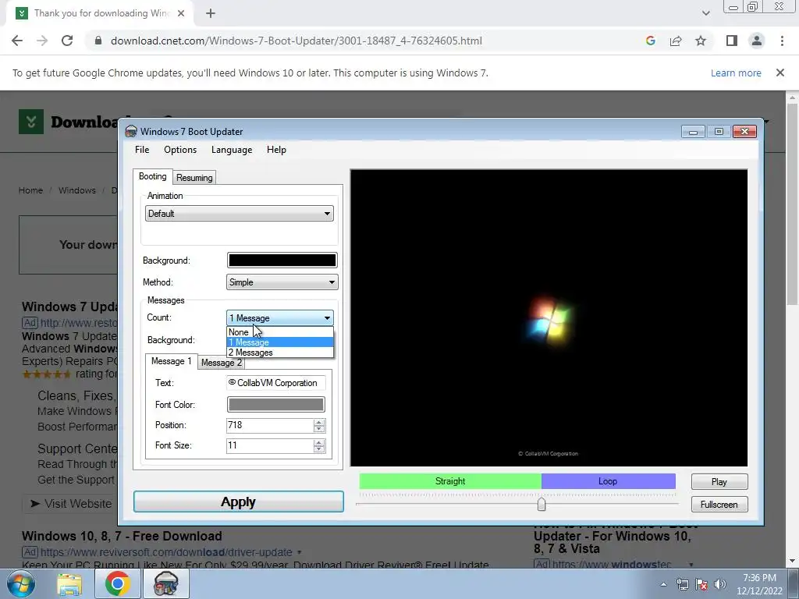
Task: Click the Windows 7 Boot Updater title icon
Action: pyautogui.click(x=131, y=131)
